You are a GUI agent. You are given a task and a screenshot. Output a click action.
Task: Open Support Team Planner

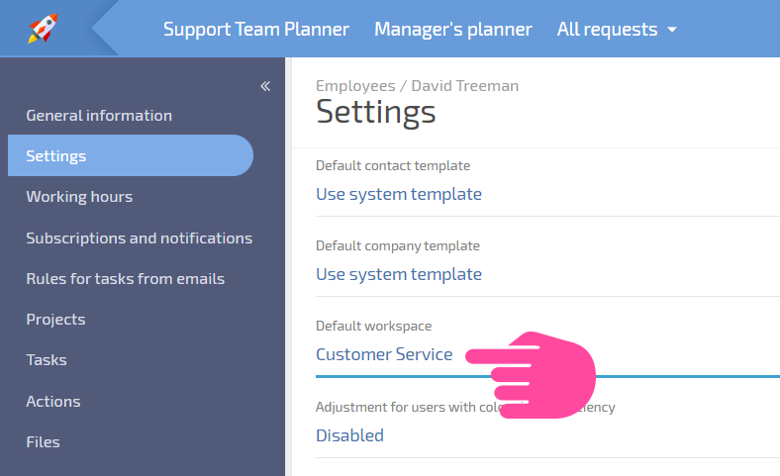(256, 29)
